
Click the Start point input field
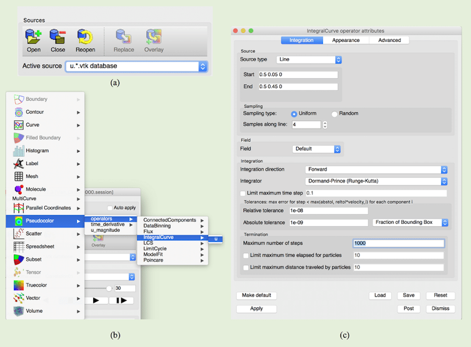pyautogui.click(x=298, y=75)
